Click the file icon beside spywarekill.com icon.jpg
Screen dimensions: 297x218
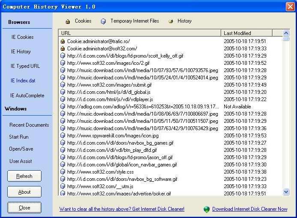[x=63, y=136]
